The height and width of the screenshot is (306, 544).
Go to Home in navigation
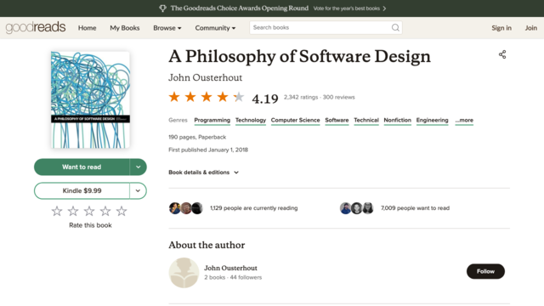87,28
